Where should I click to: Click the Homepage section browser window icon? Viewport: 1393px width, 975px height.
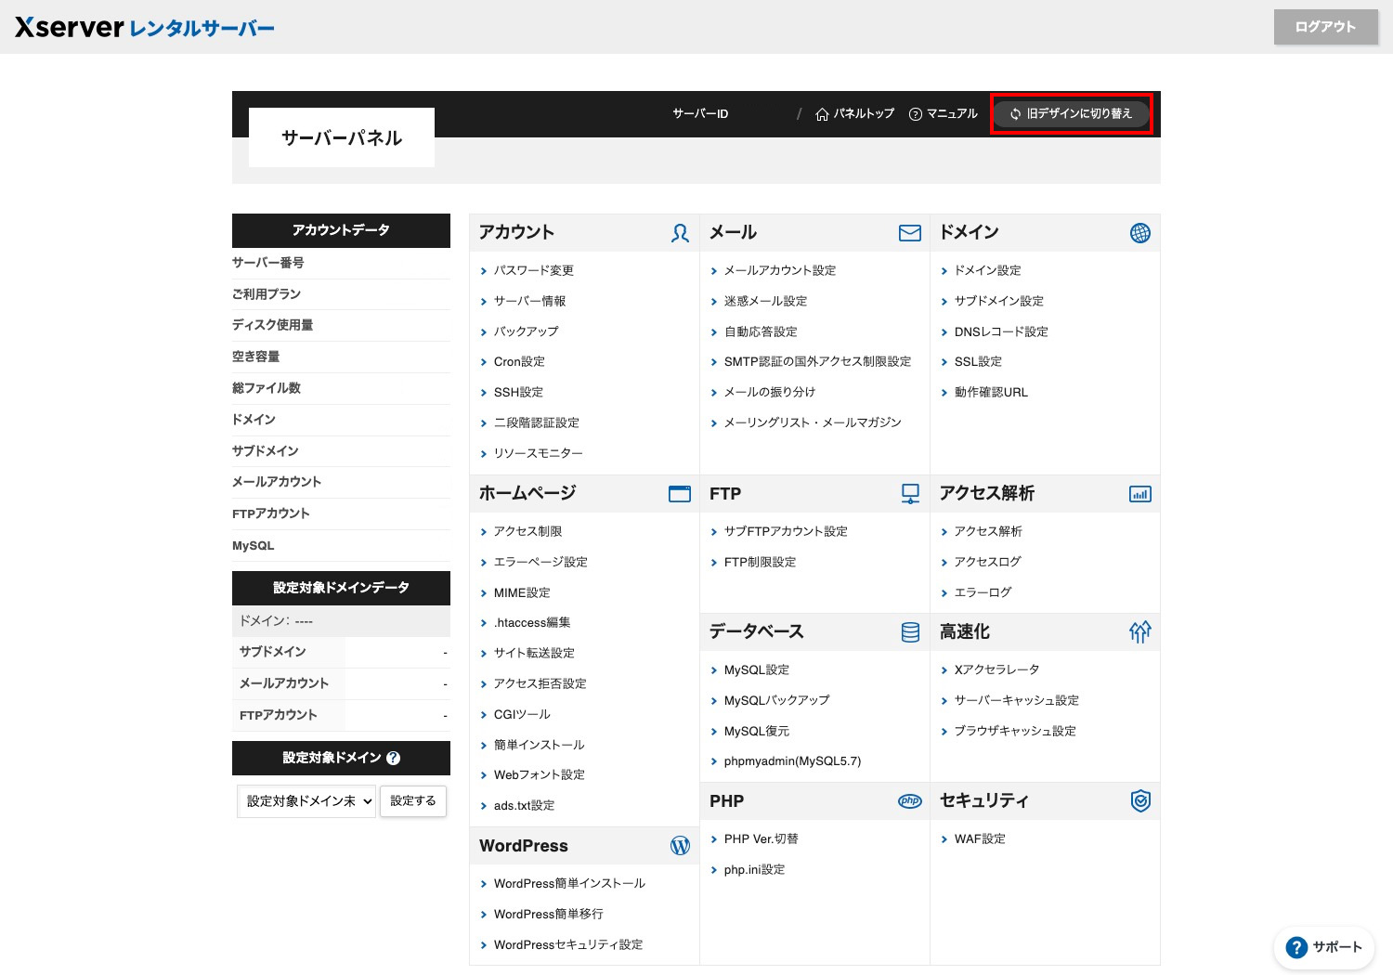coord(680,494)
